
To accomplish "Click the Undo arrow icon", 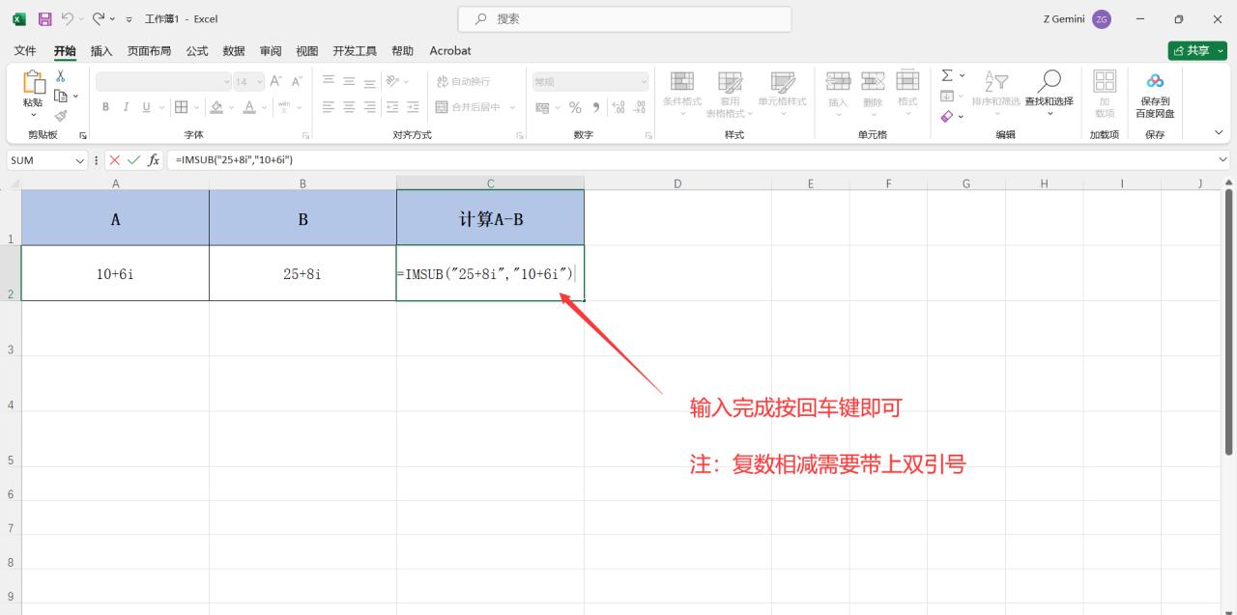I will tap(68, 18).
